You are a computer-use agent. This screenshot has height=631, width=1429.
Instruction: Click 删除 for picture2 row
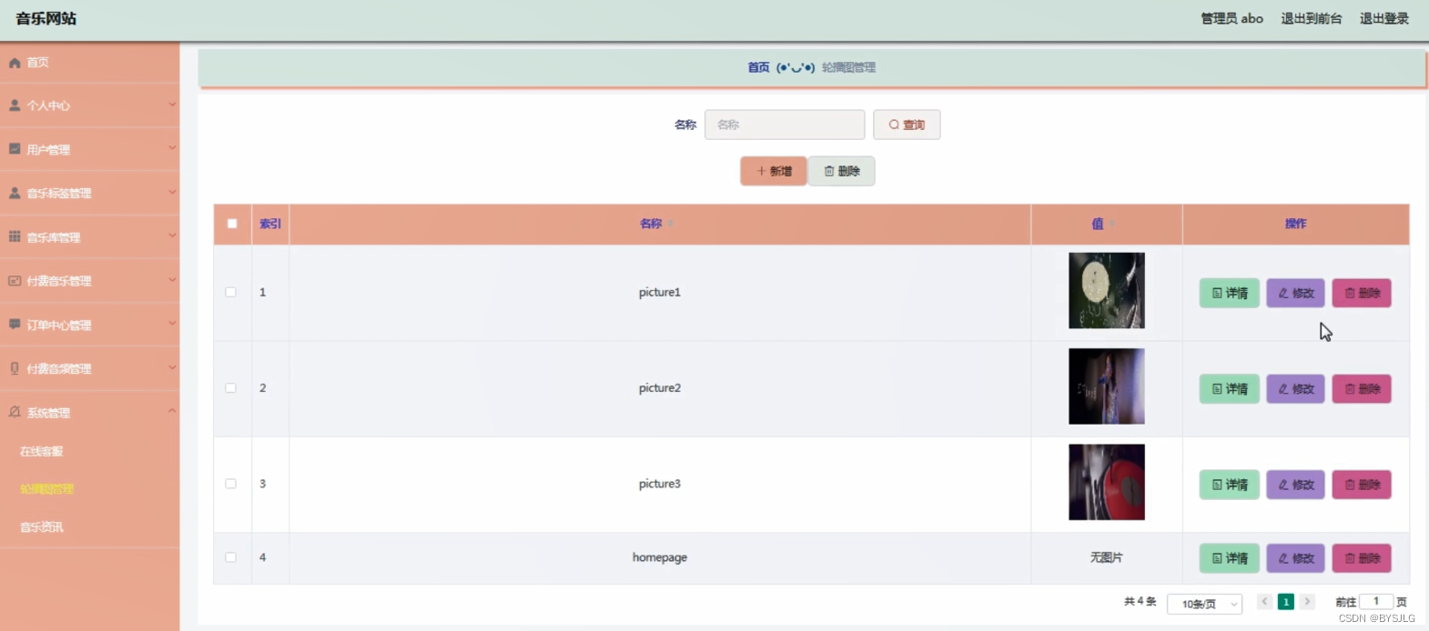[x=1363, y=389]
